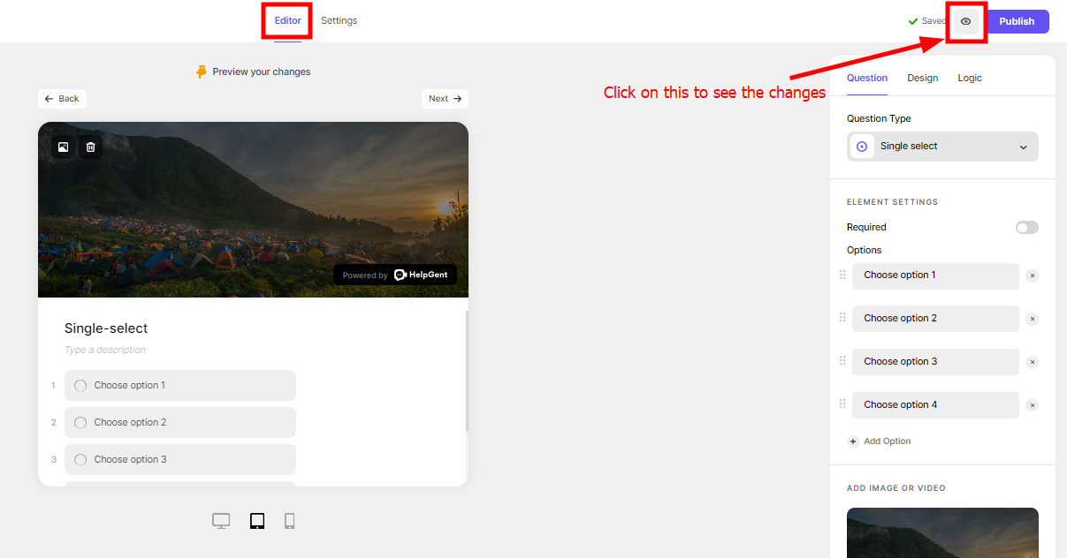The width and height of the screenshot is (1067, 558).
Task: Open the Question Type dropdown
Action: click(x=942, y=147)
